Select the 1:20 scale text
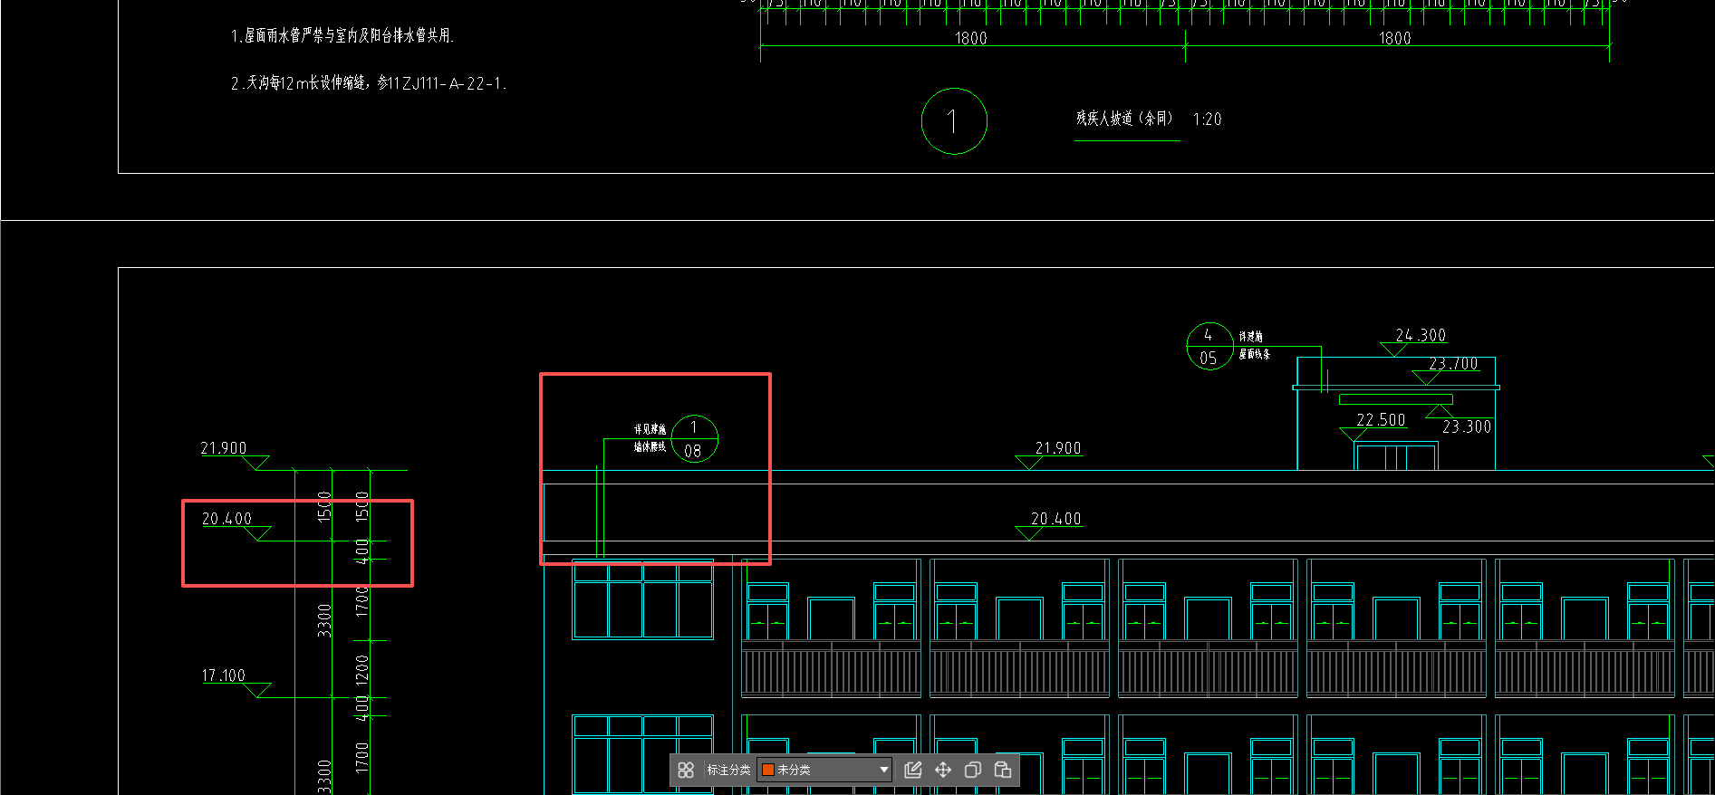Screen dimensions: 1715x795 click(x=1207, y=120)
